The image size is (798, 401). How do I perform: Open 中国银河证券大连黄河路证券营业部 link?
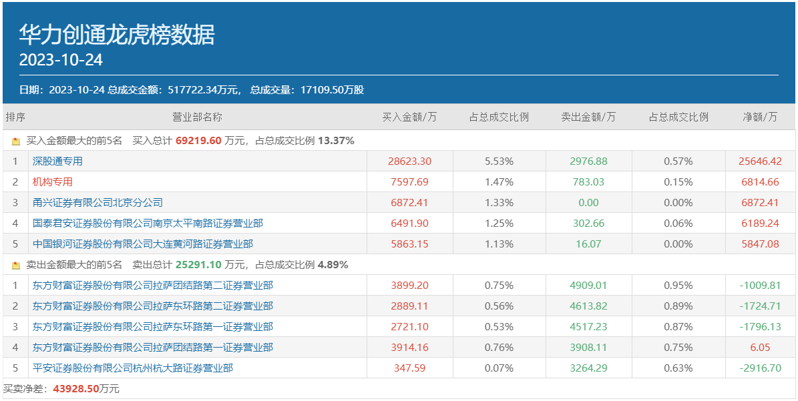coord(143,244)
